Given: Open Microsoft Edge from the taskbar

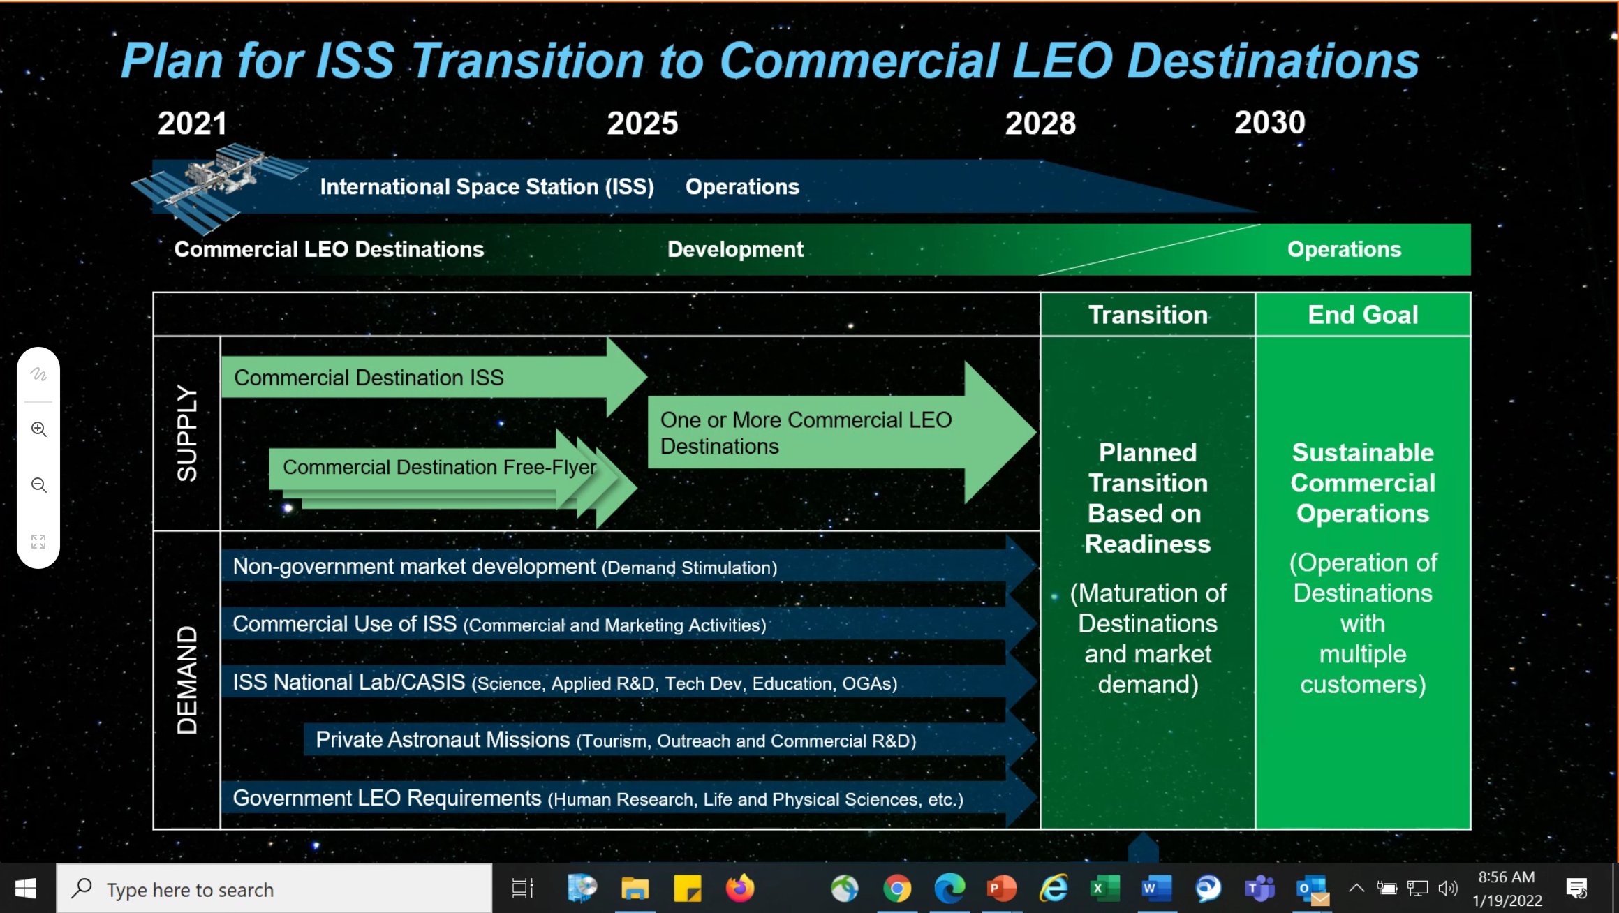Looking at the screenshot, I should coord(949,889).
